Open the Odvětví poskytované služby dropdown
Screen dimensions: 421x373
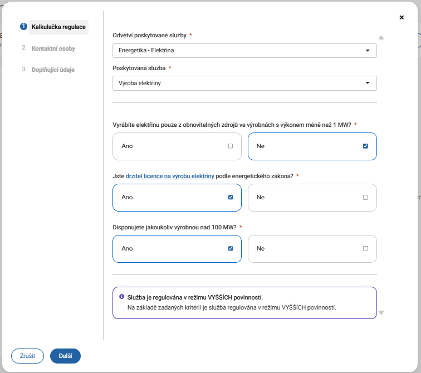tap(244, 51)
